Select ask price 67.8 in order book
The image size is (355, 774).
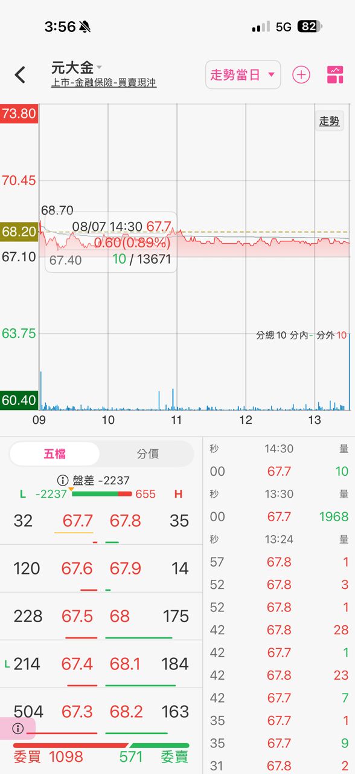(126, 521)
